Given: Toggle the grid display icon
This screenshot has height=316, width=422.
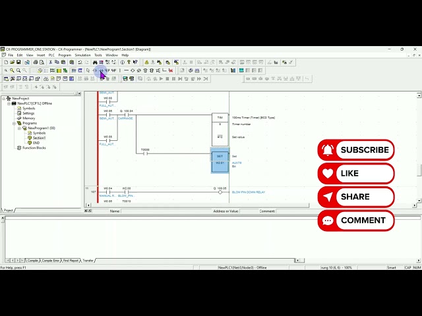Looking at the screenshot, I should click(x=34, y=70).
